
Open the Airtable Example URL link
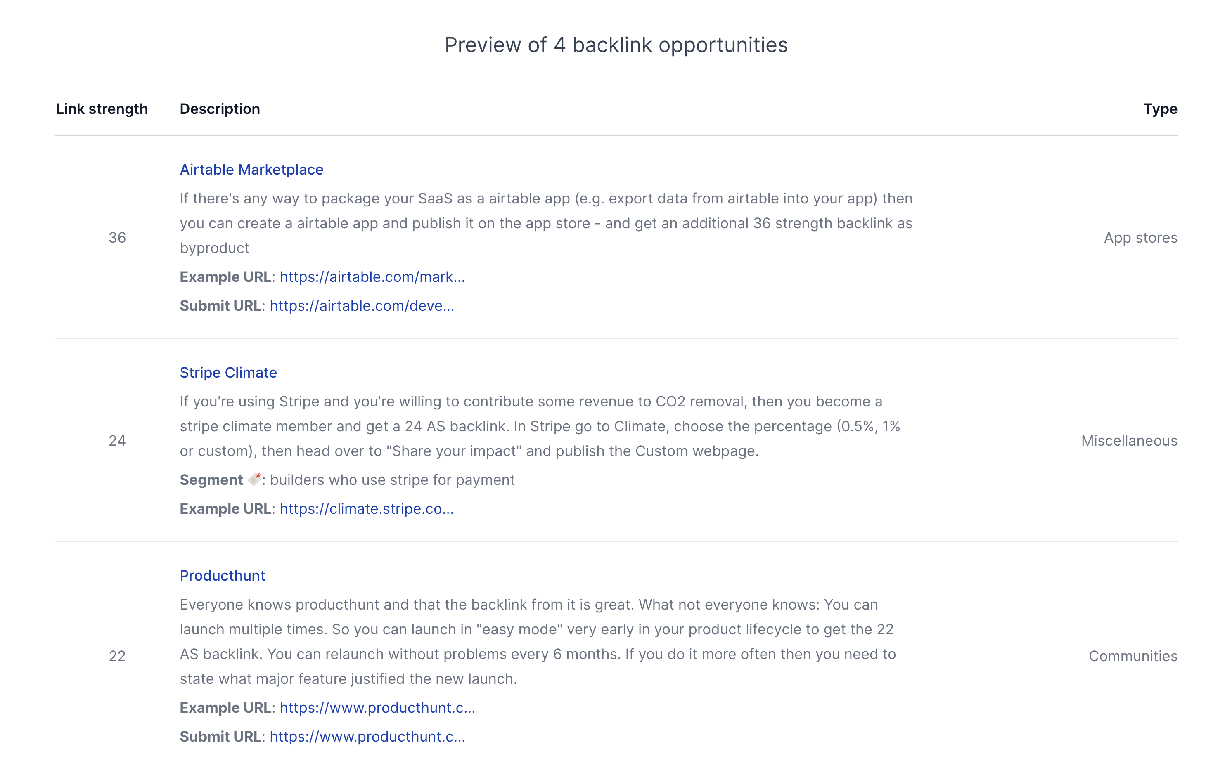(x=372, y=277)
